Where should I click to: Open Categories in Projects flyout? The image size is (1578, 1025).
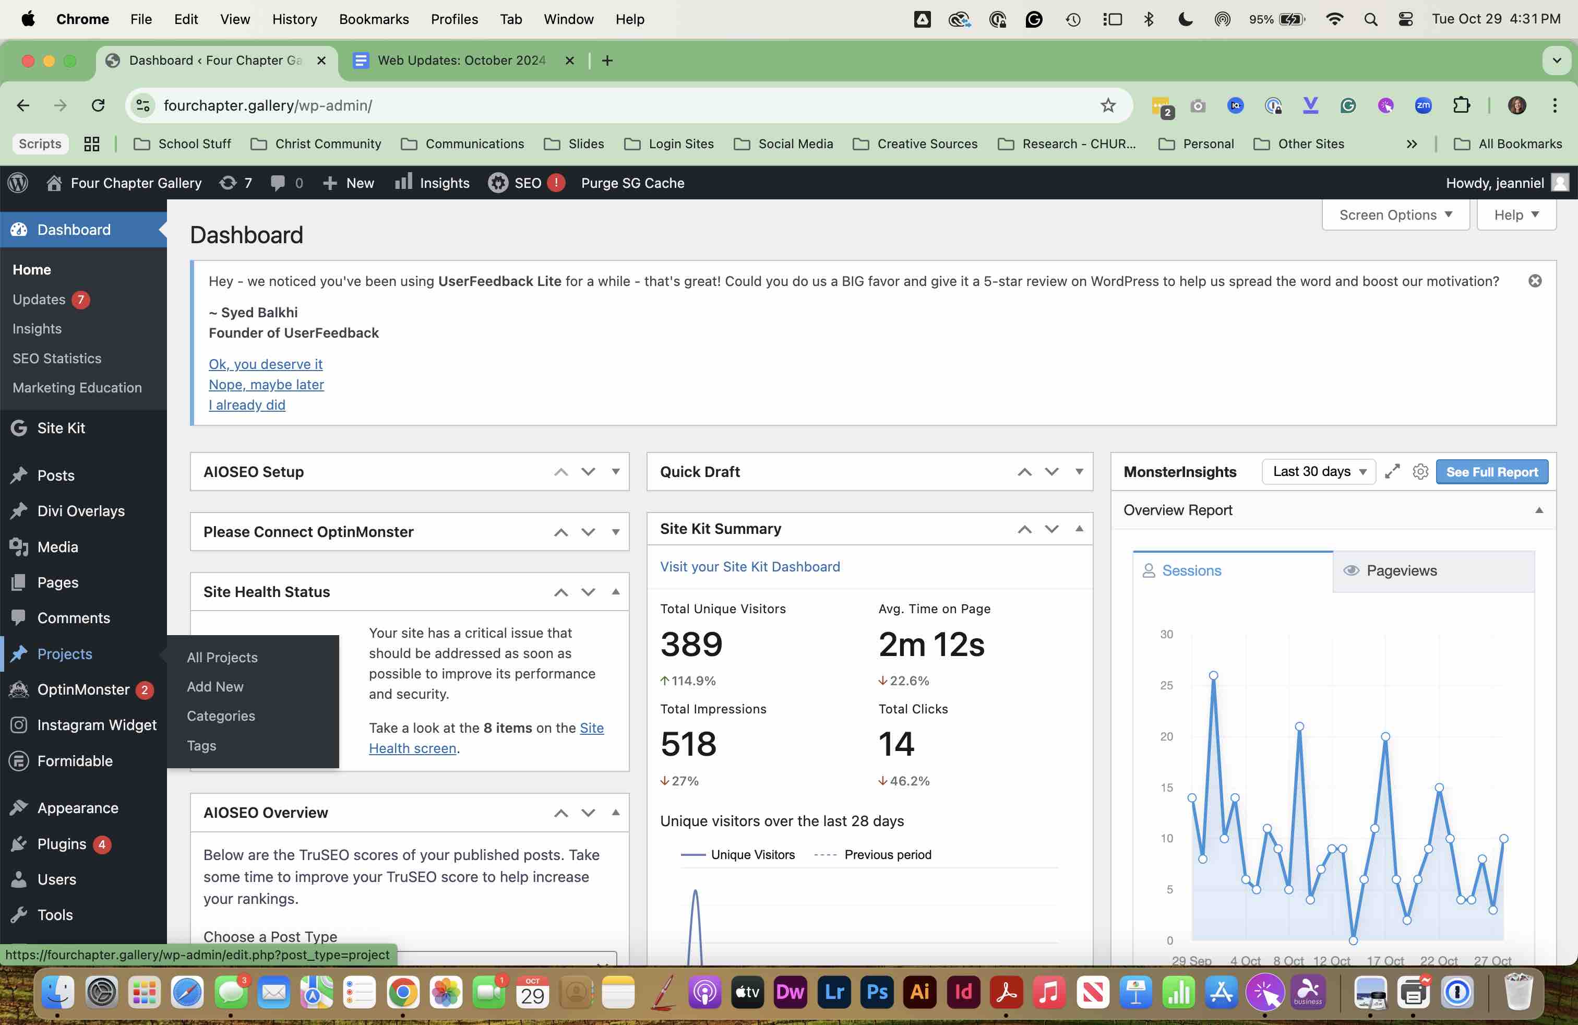point(221,716)
